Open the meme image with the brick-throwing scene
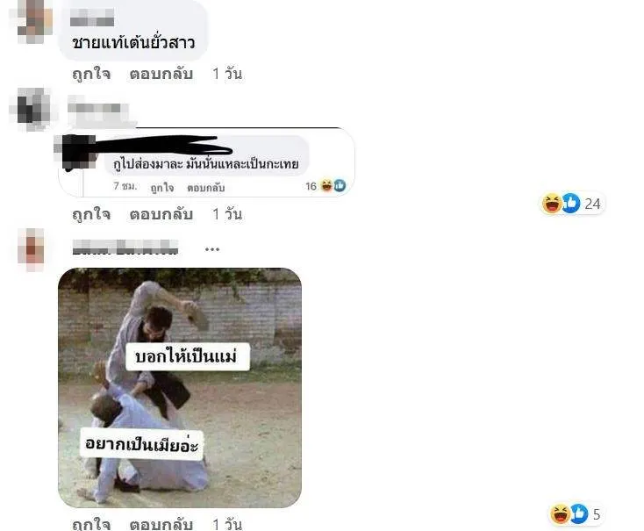This screenshot has height=531, width=644. (x=180, y=388)
